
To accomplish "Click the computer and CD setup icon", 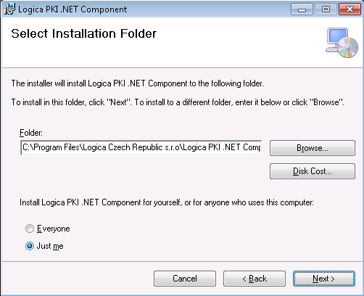I will [342, 43].
